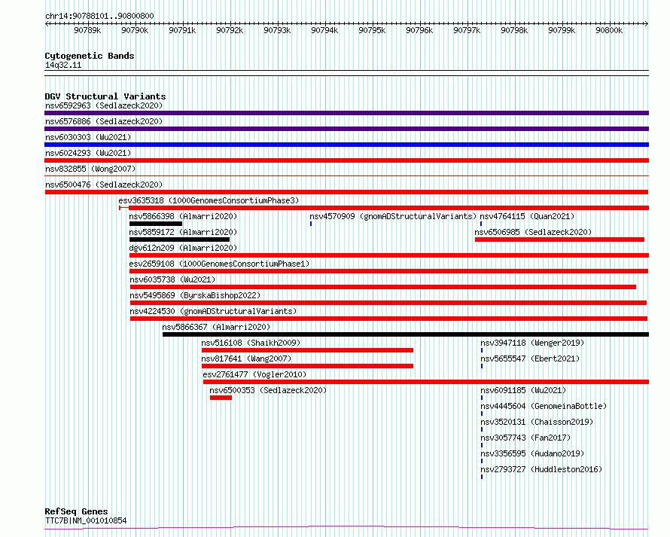Open variant nsv516108 (Shaikh2009) label
Image resolution: width=670 pixels, height=537 pixels.
coord(251,343)
